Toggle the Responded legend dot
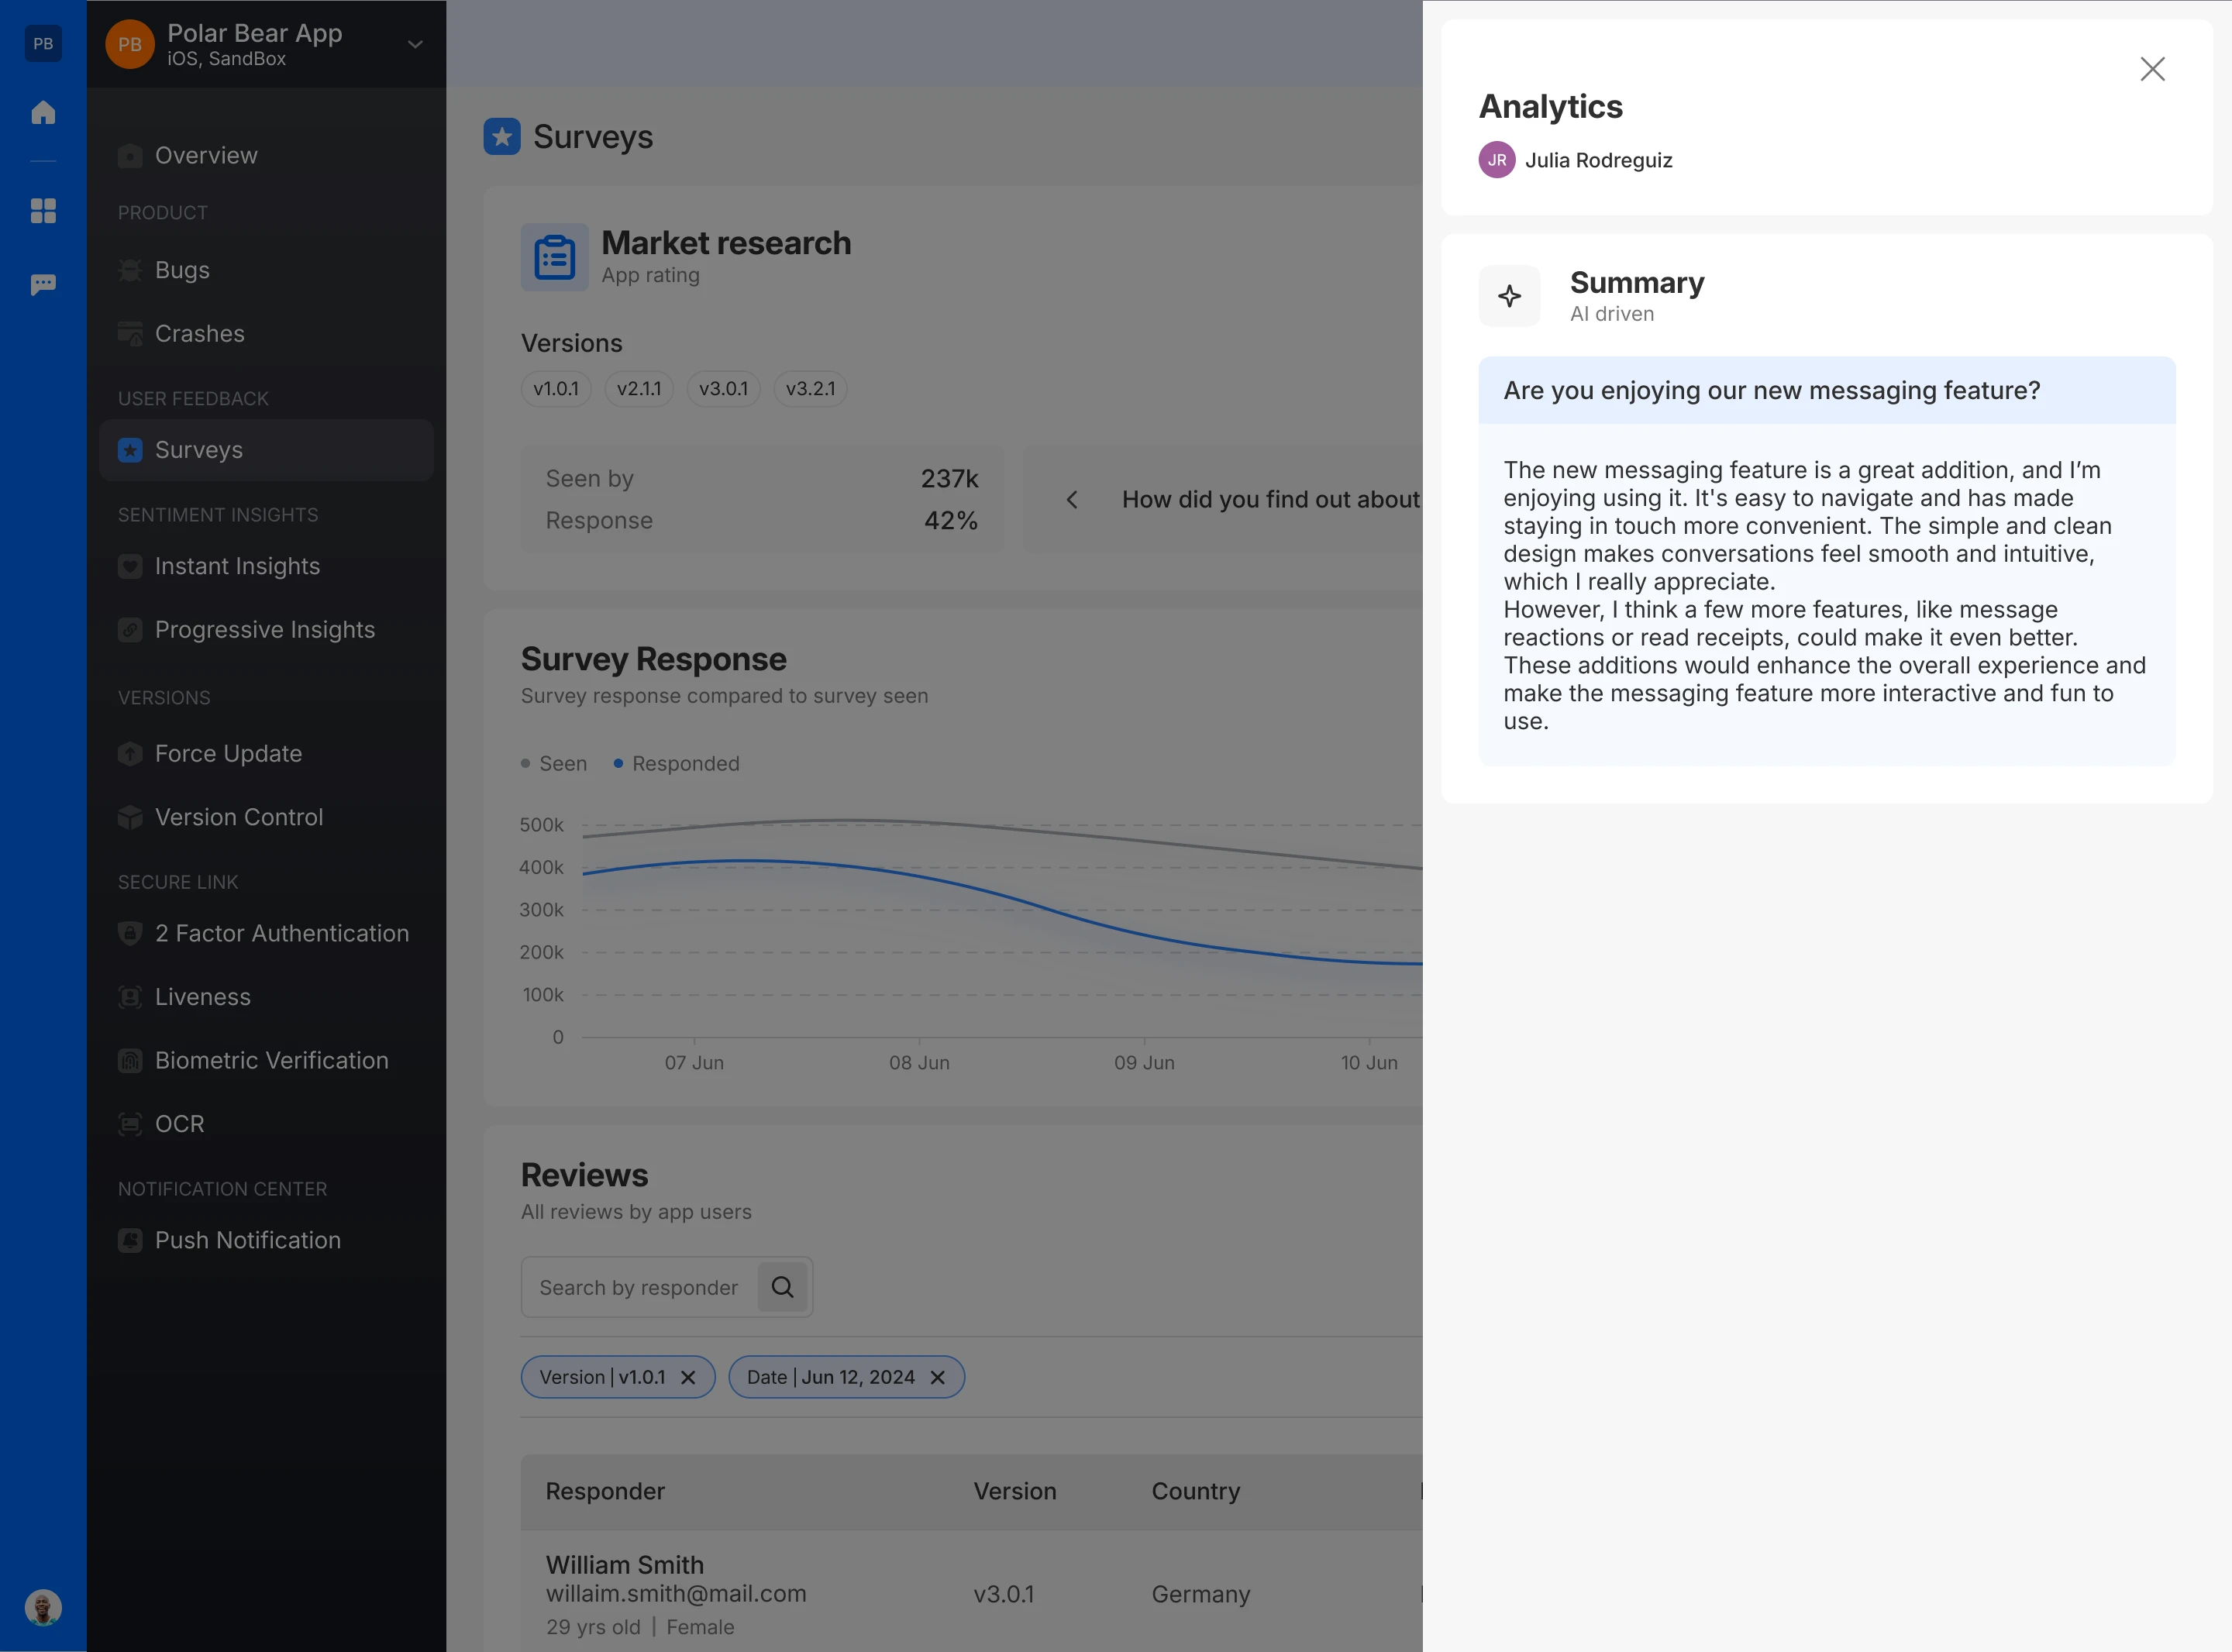Image resolution: width=2232 pixels, height=1652 pixels. click(618, 763)
